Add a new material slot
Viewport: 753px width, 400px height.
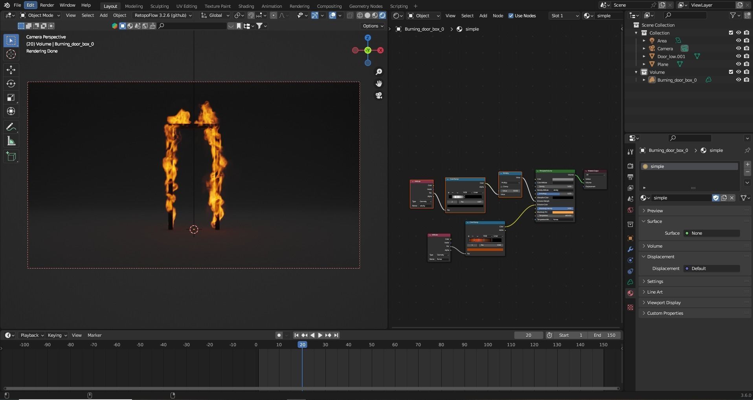tap(747, 164)
